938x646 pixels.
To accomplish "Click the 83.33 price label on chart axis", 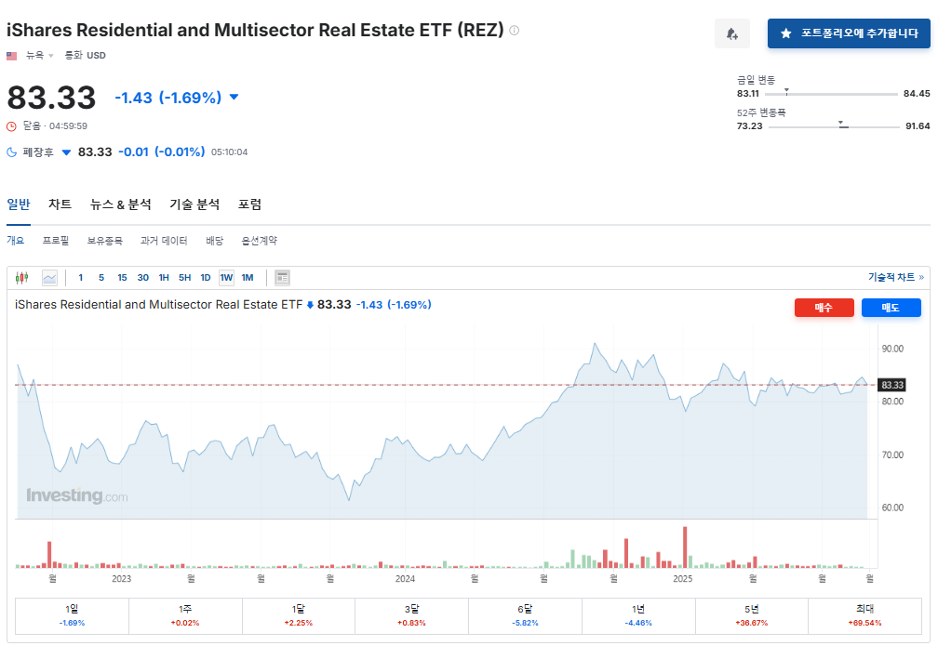I will pyautogui.click(x=891, y=385).
